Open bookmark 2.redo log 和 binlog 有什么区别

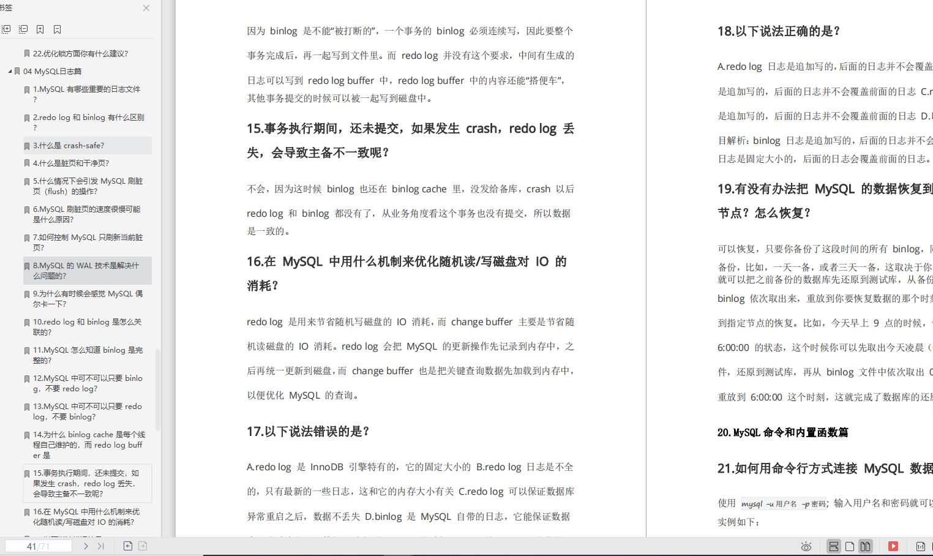[x=89, y=122]
